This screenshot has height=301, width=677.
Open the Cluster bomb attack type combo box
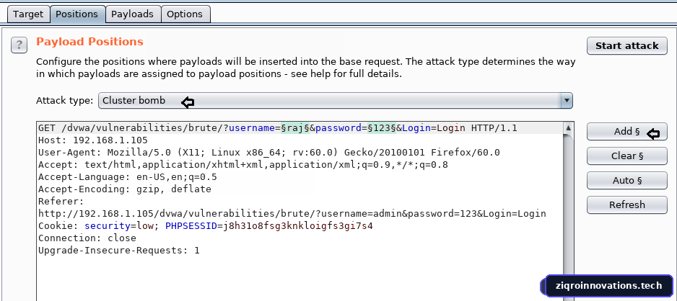336,101
